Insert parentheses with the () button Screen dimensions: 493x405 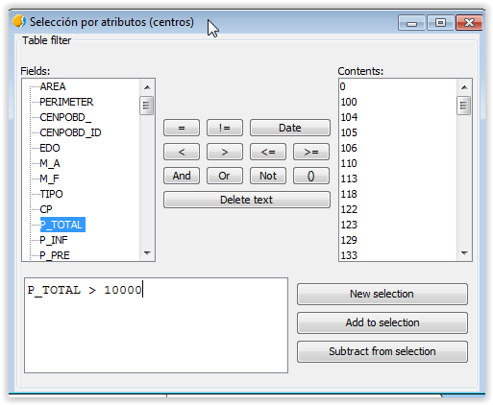click(x=311, y=176)
